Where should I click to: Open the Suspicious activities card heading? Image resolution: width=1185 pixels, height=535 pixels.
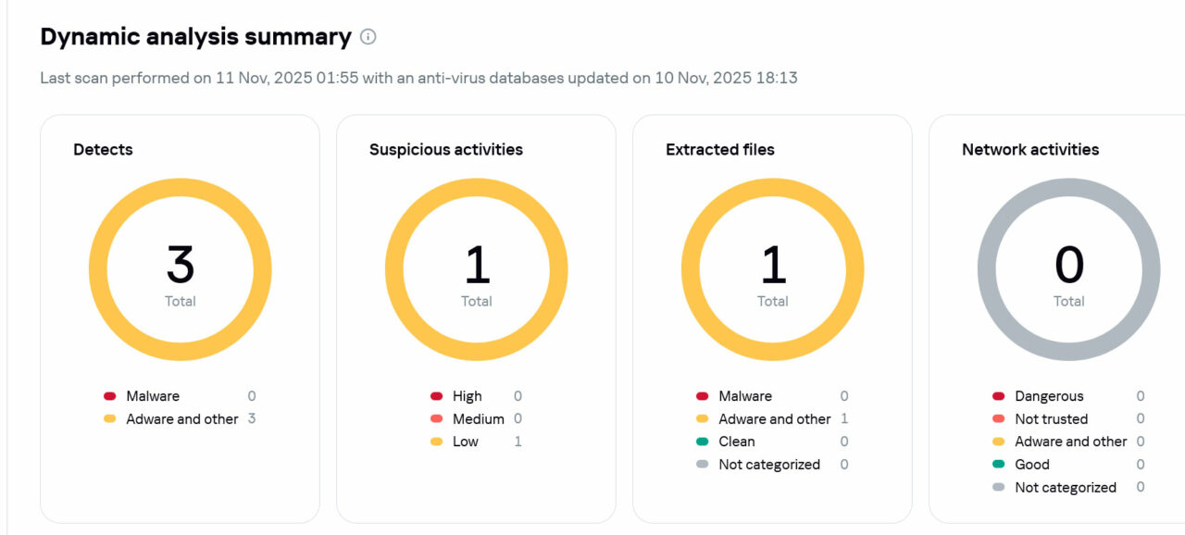(445, 149)
